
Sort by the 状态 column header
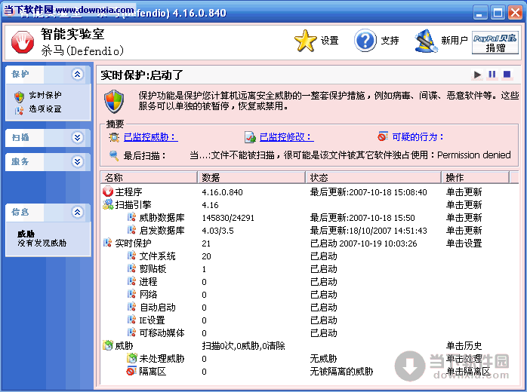[x=374, y=178]
